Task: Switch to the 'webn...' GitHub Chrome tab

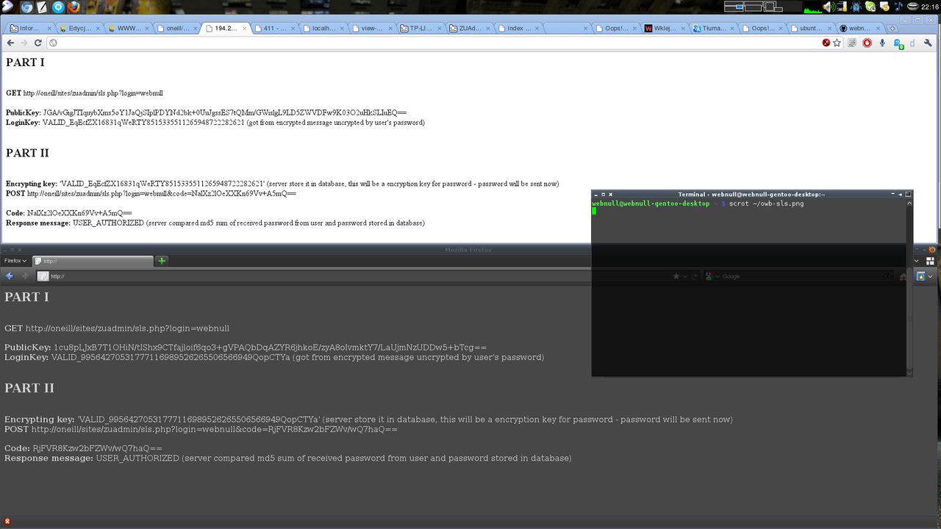Action: (x=860, y=28)
